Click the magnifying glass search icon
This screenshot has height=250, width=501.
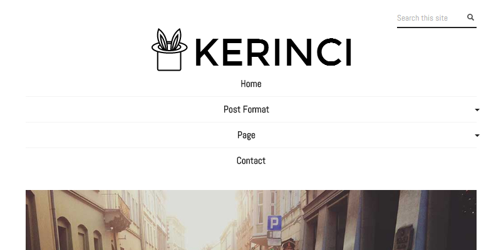[470, 17]
